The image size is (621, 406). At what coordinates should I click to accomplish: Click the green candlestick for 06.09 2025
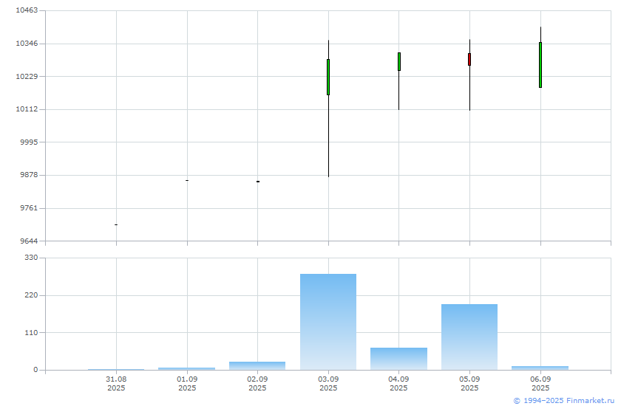pos(540,65)
